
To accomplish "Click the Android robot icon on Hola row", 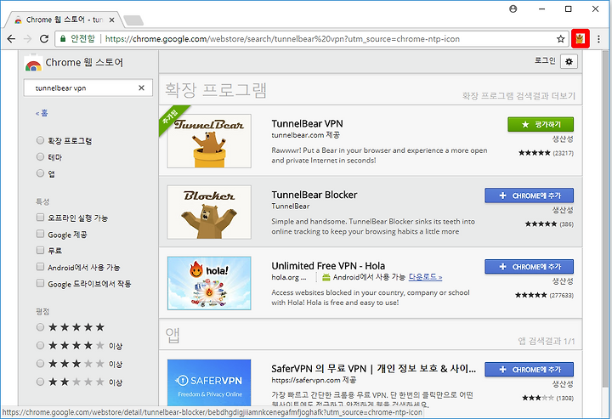I will point(326,277).
